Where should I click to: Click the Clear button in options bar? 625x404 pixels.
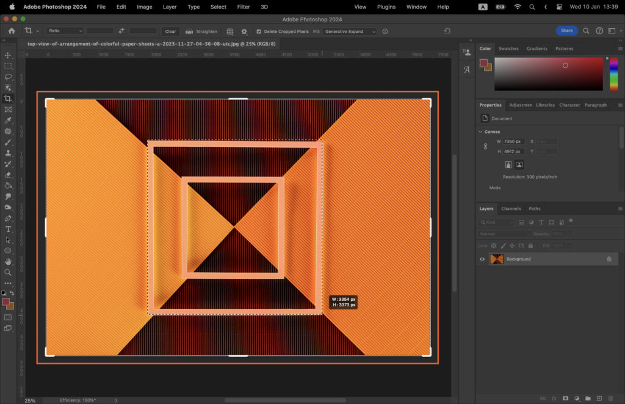[170, 31]
